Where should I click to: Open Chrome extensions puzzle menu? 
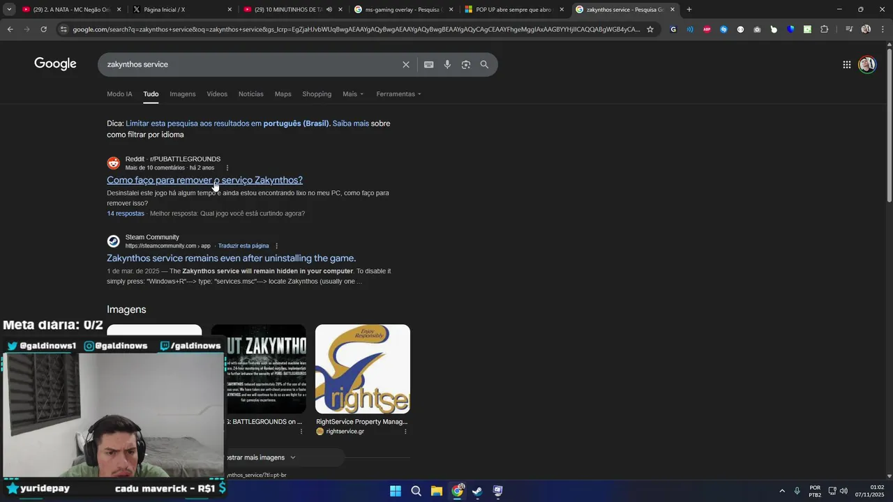[x=824, y=29]
